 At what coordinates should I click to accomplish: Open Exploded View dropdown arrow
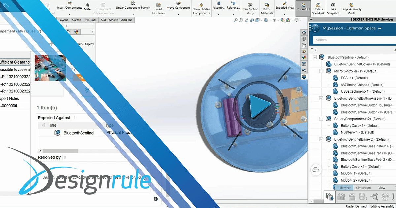[x=285, y=14]
